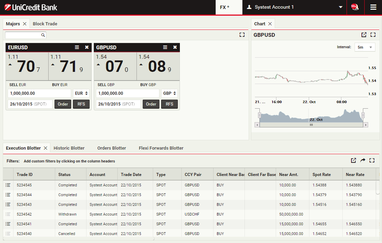Change EURUSD currency selector from EUR

[81, 93]
